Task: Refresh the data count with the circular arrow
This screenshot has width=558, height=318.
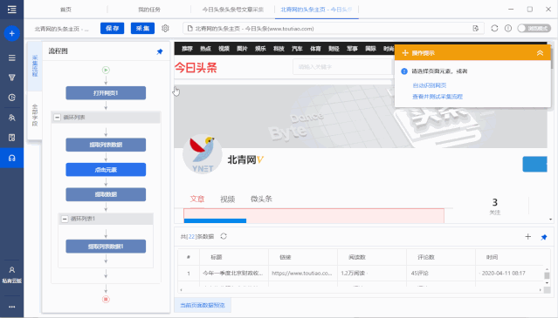Action: coord(224,236)
